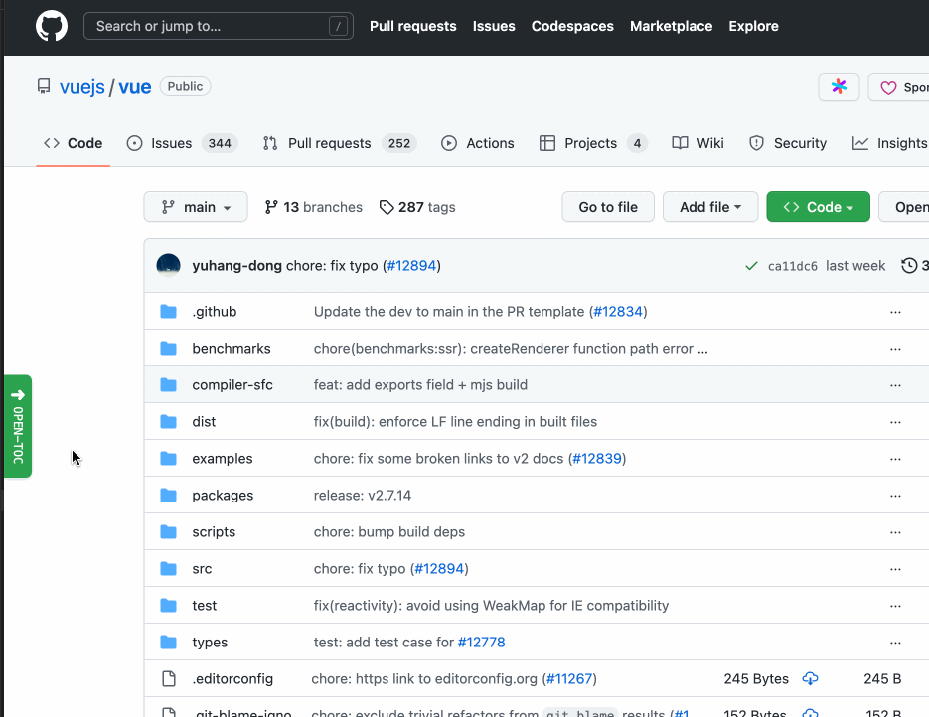The height and width of the screenshot is (717, 929).
Task: Open Marketplace in top navigation
Action: pyautogui.click(x=671, y=26)
